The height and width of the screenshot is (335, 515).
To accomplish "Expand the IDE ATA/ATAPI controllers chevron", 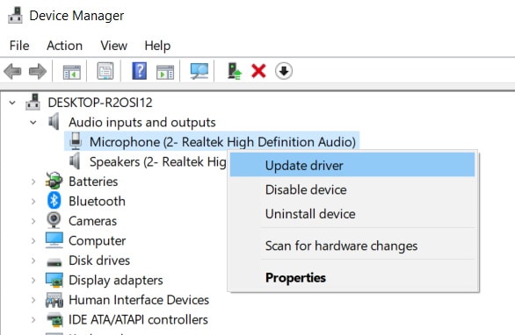I will click(x=33, y=319).
